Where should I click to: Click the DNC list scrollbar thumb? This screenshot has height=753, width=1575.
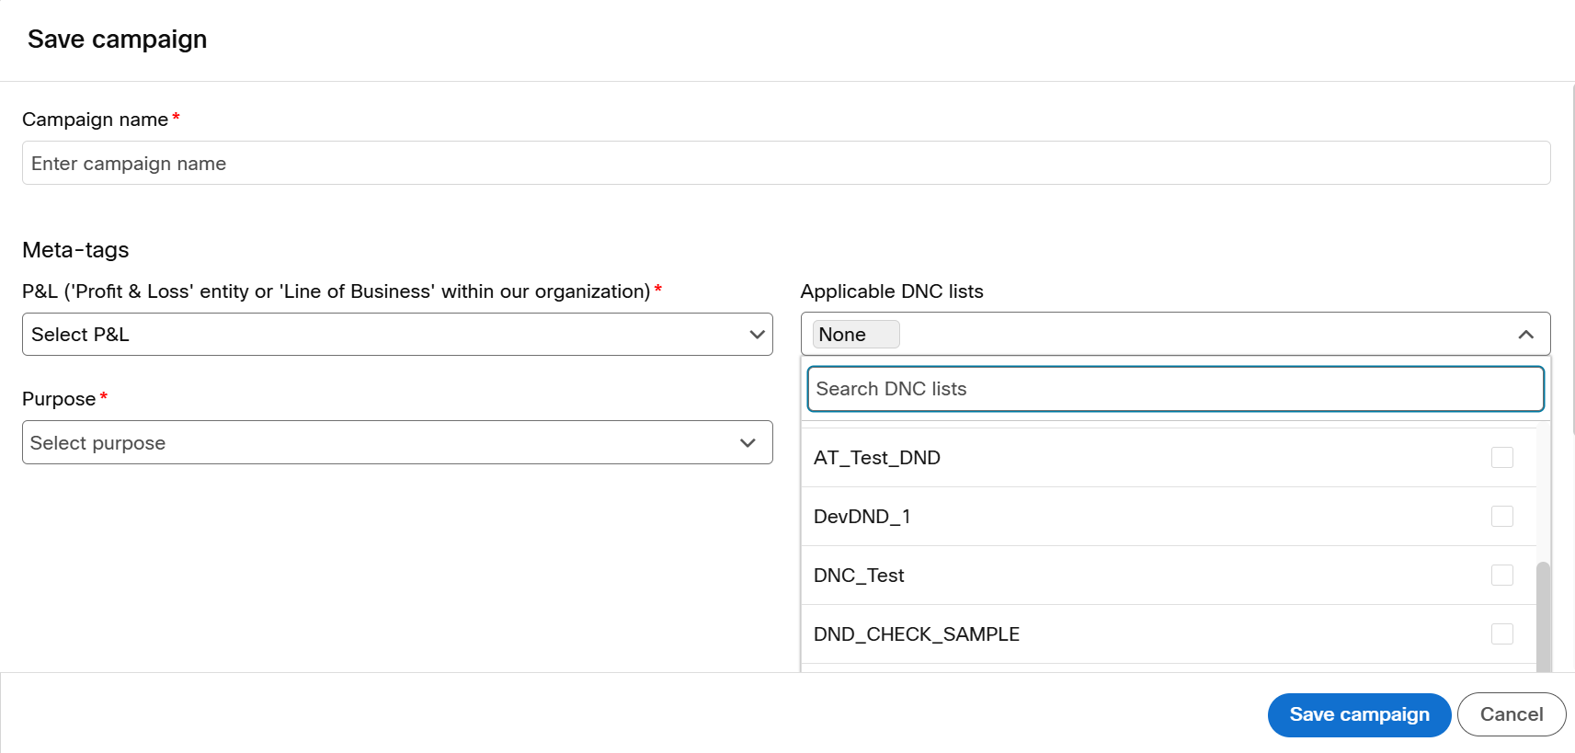(1543, 616)
